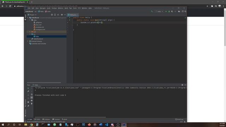226x127 pixels.
Task: Switch to Terminal tool window tab
Action: click(56, 119)
